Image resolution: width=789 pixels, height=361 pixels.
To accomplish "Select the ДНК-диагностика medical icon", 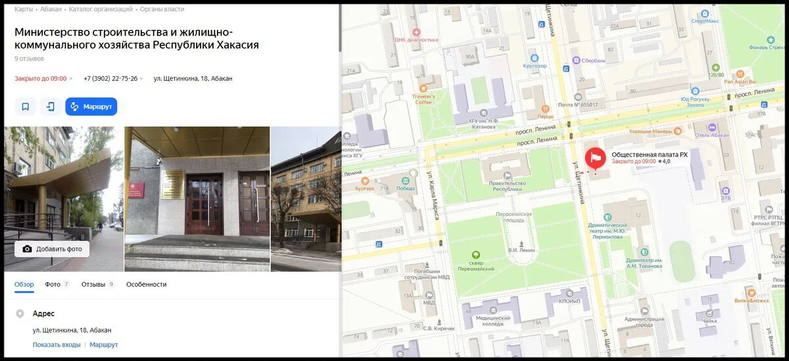I will (x=416, y=32).
